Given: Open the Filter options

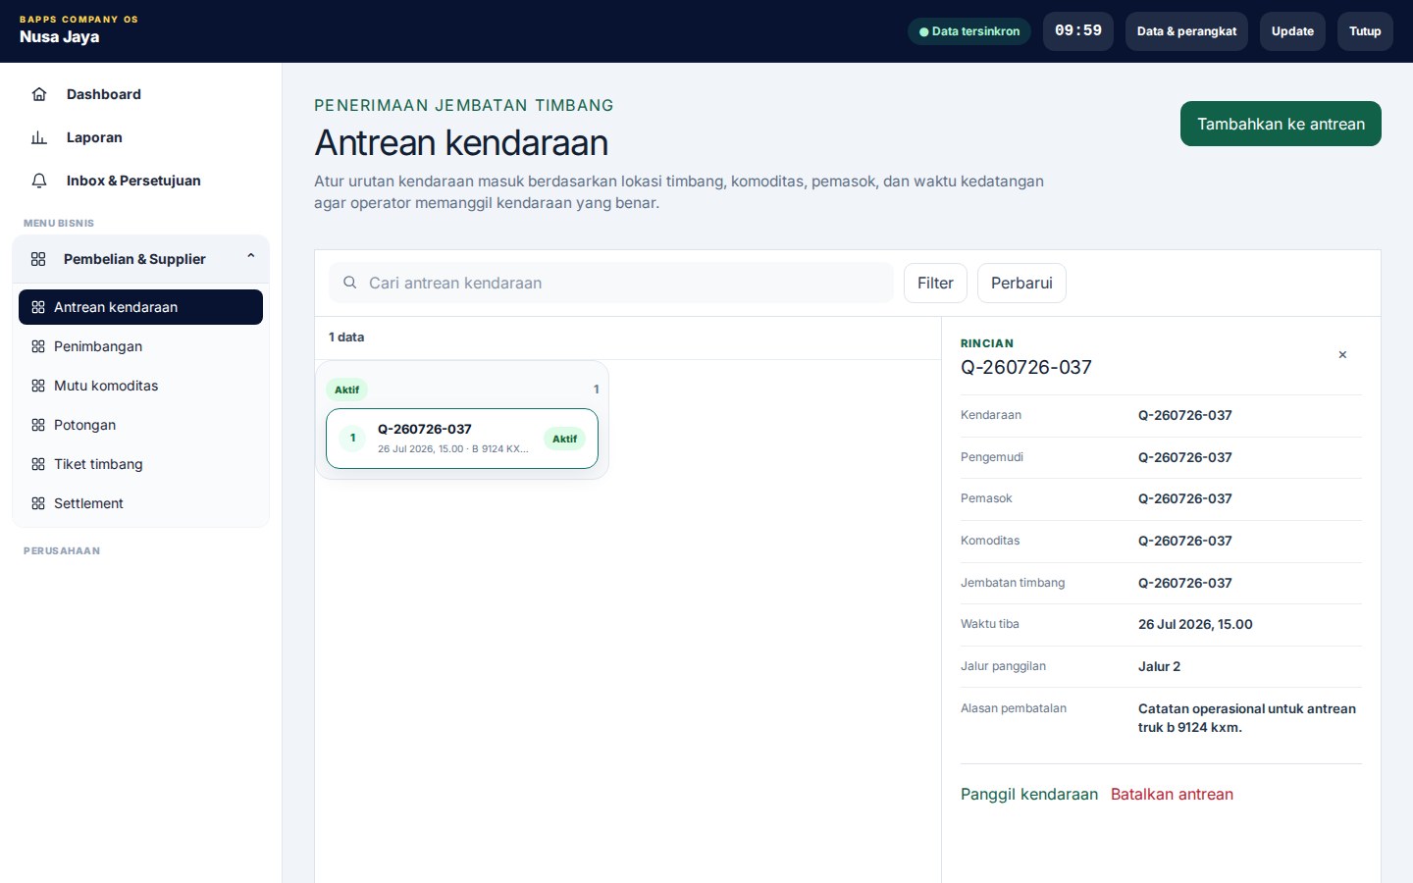Looking at the screenshot, I should [935, 283].
